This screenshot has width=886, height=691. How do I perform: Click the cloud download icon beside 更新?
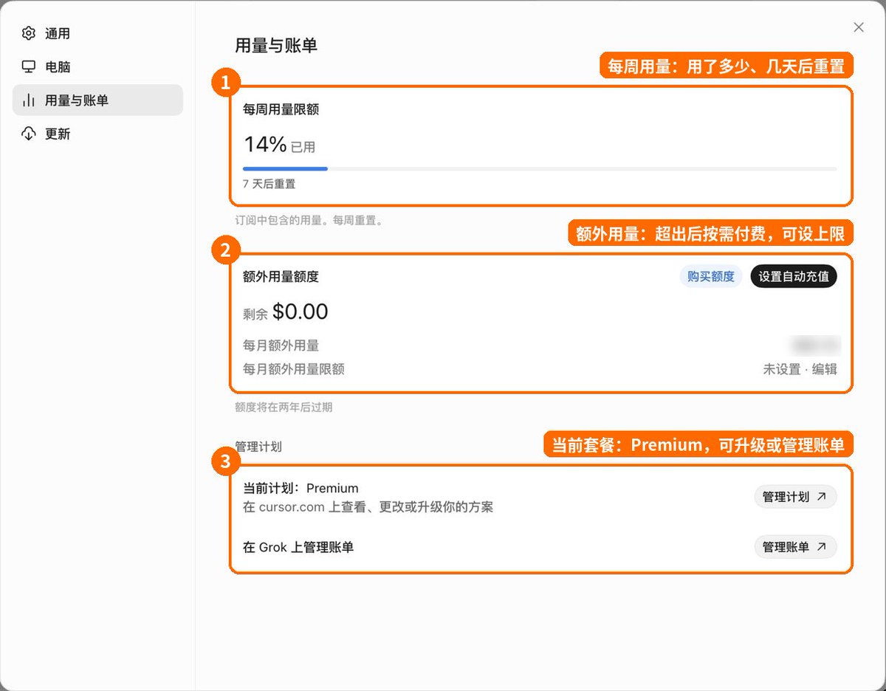click(x=29, y=134)
